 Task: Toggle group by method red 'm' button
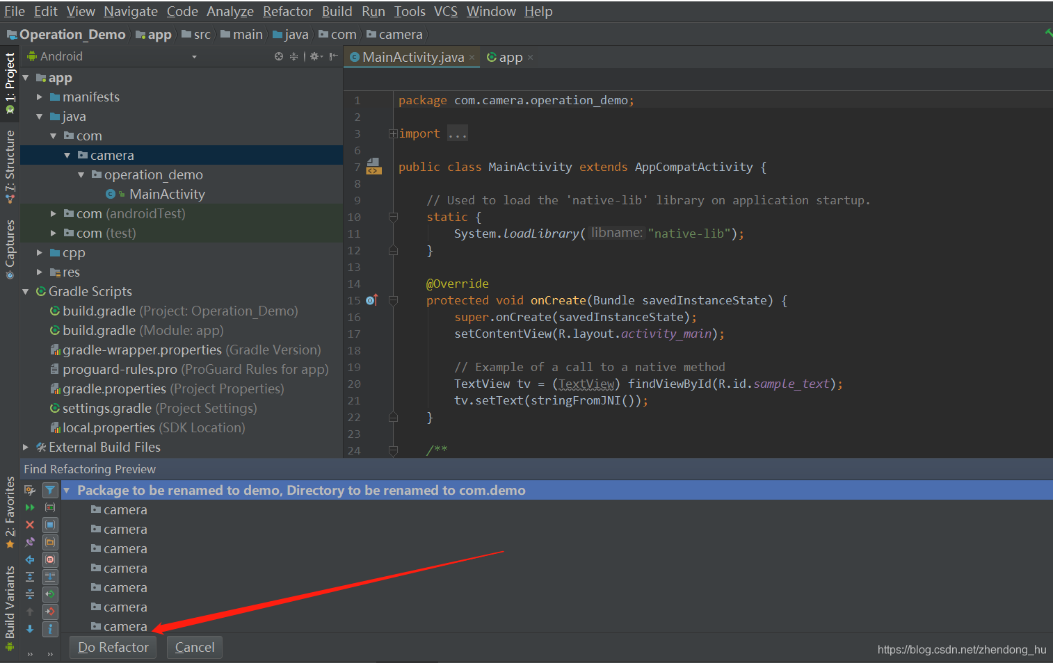point(50,559)
